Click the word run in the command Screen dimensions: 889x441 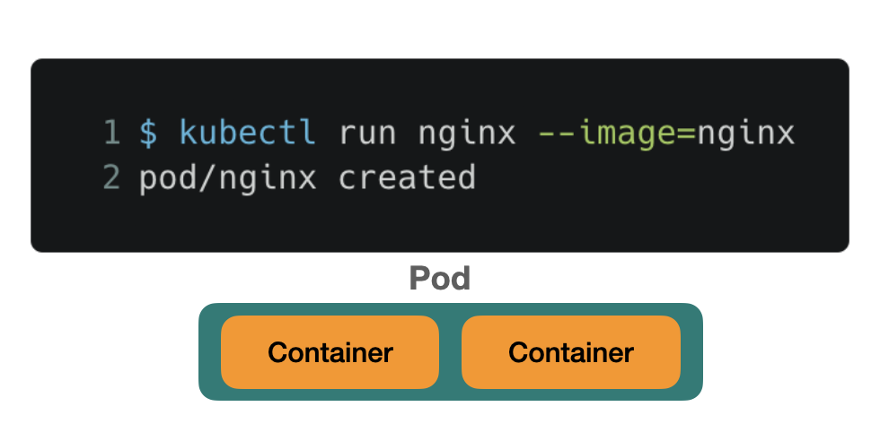[367, 134]
